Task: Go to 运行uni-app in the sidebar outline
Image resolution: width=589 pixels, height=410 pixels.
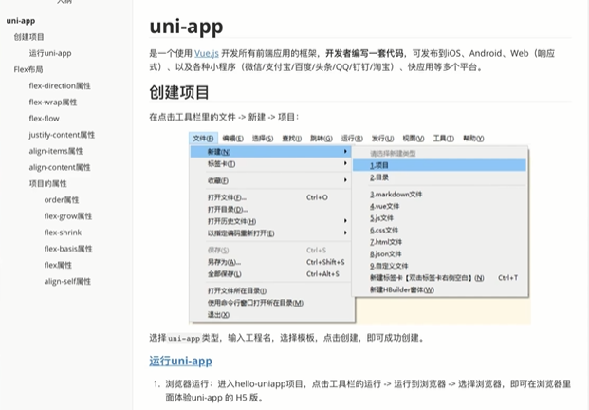Action: click(x=50, y=53)
